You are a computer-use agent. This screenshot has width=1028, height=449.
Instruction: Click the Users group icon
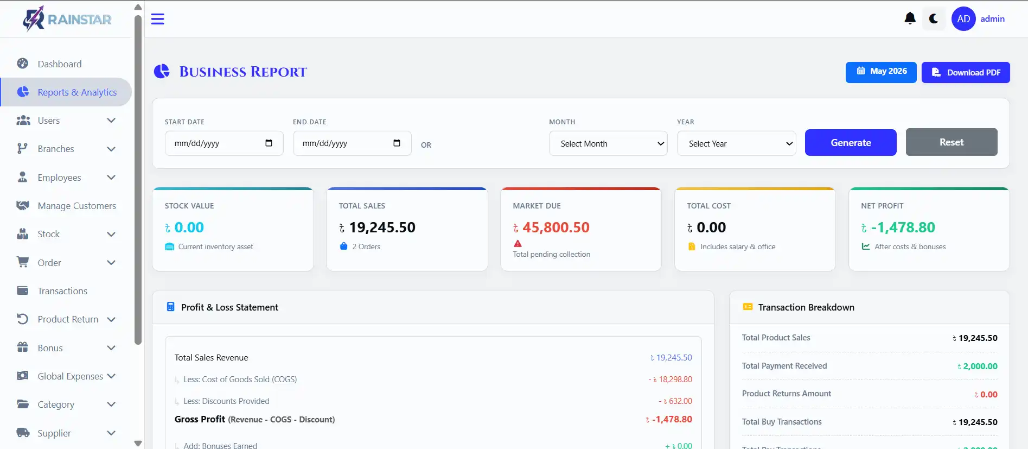(x=23, y=121)
